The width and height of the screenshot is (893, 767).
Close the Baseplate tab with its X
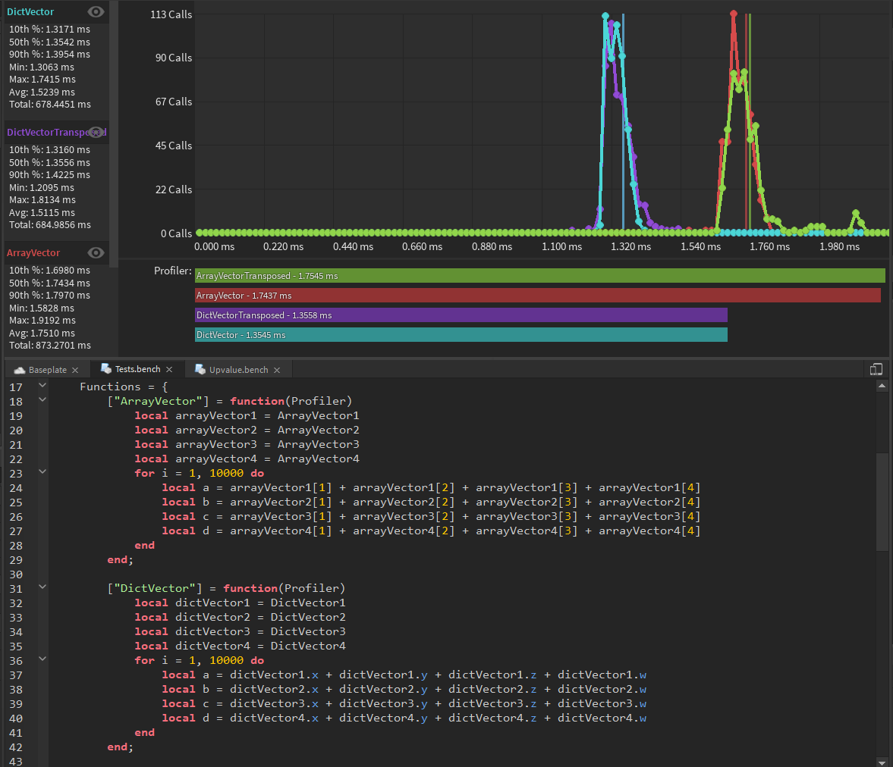coord(74,369)
